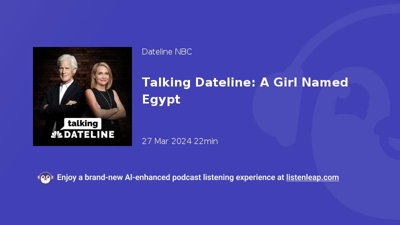Click the penguin headphones mascot icon
Viewport: 400px width, 225px height.
tap(45, 178)
